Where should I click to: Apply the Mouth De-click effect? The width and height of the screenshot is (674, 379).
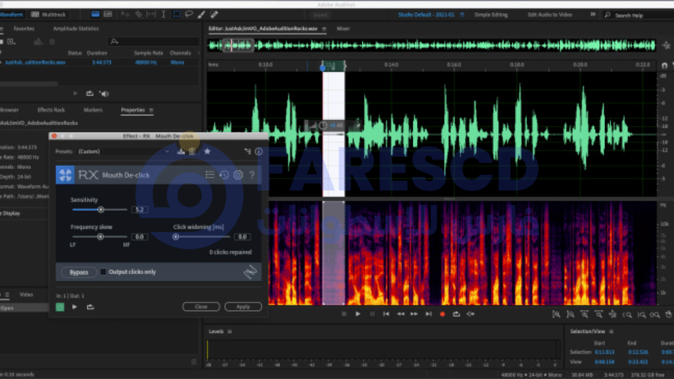point(243,306)
